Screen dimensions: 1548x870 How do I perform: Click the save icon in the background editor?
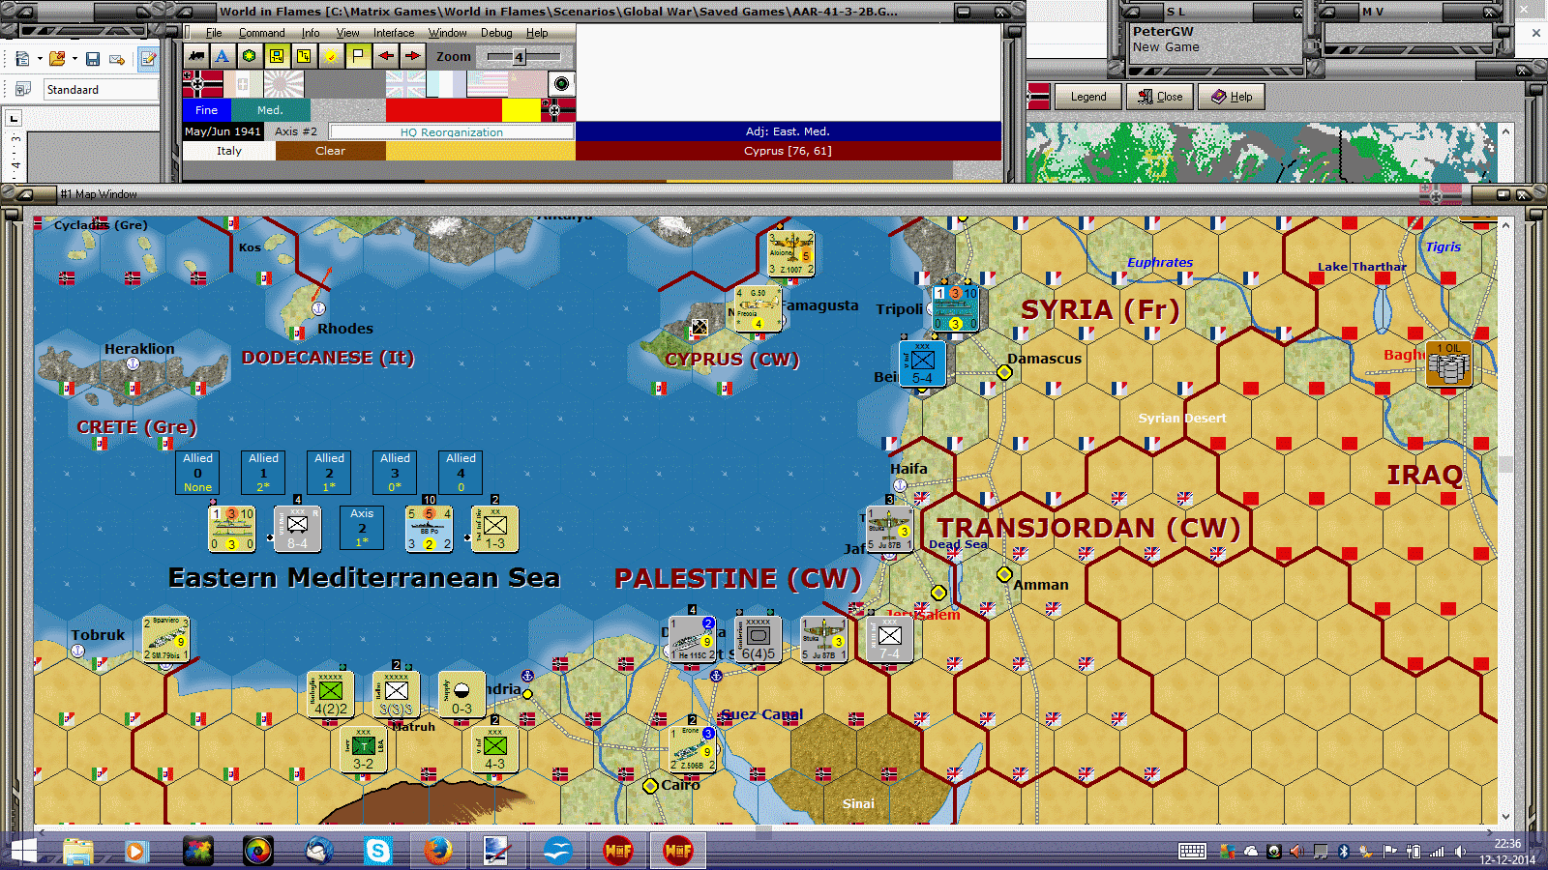(x=93, y=59)
